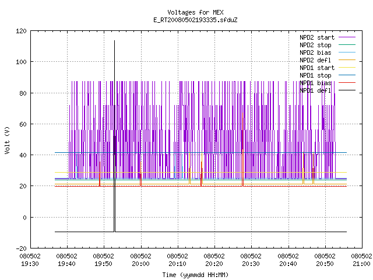Image resolution: width=373 pixels, height=280 pixels.
Task: Click the x-axis label "Time (yymmdd HH:MM)"
Action: [x=195, y=275]
